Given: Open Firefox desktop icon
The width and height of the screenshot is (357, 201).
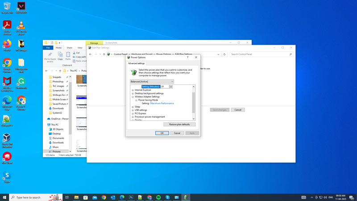Looking at the screenshot, I should pyautogui.click(x=7, y=45).
